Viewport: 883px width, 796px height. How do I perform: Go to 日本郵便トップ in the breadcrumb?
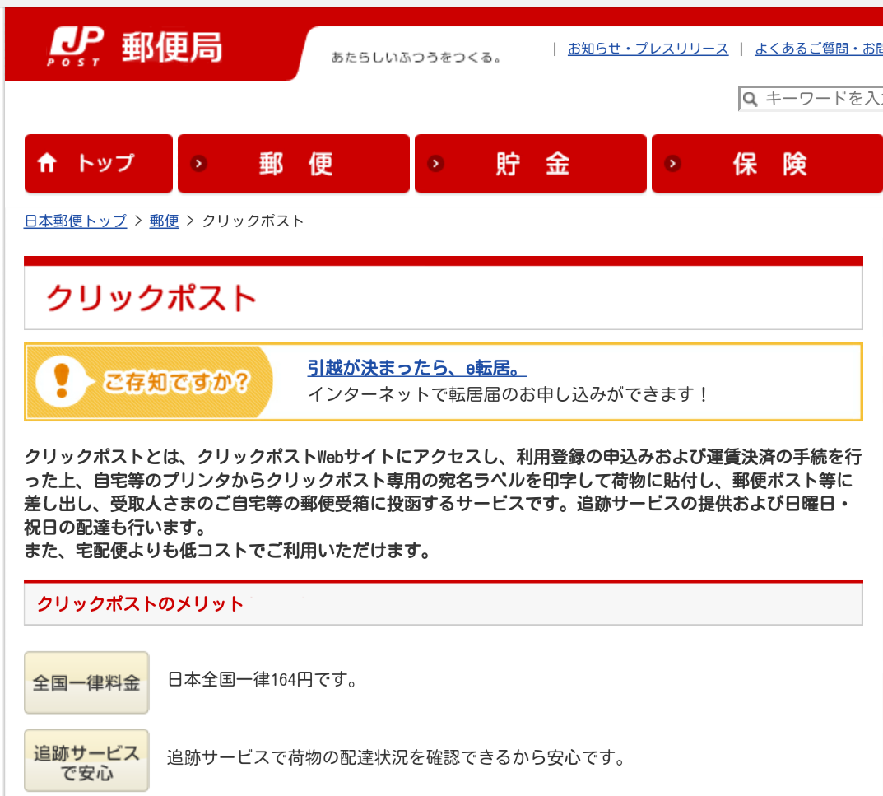coord(75,221)
